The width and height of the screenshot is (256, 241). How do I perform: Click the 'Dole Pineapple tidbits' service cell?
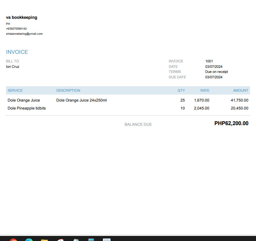[x=27, y=108]
